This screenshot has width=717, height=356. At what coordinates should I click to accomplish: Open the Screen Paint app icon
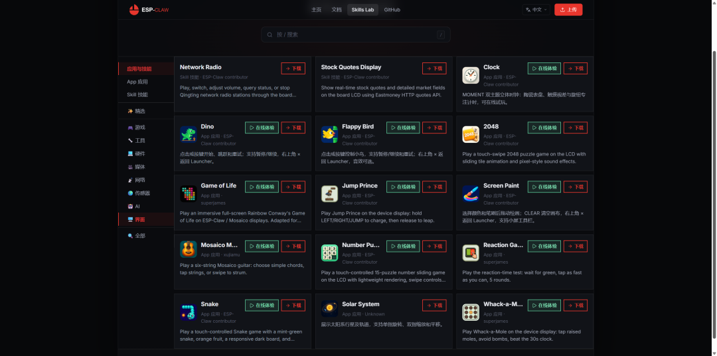471,193
